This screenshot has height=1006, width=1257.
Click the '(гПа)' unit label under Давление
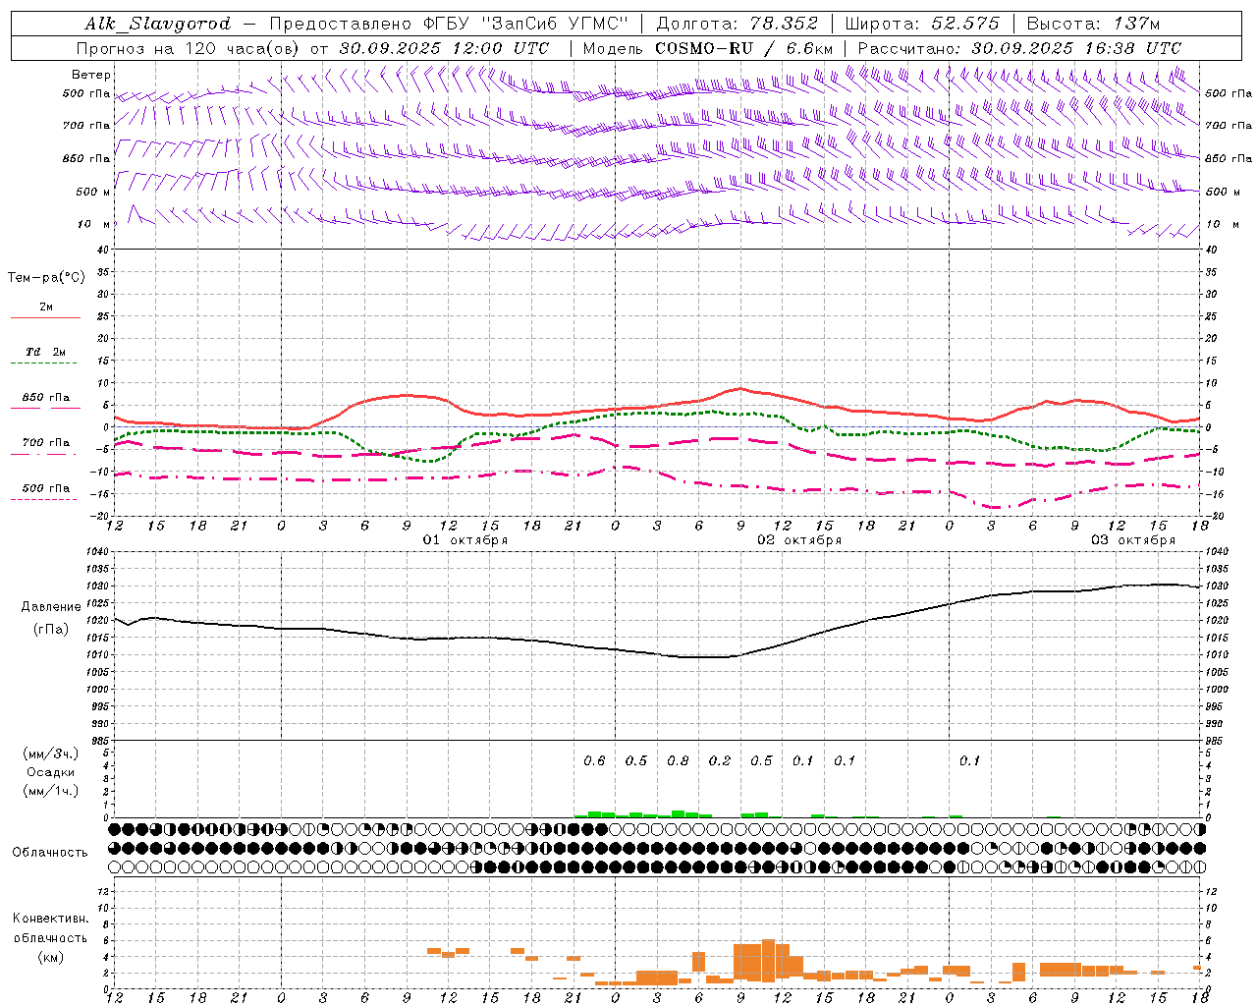coord(51,629)
